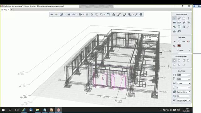Select the floor slab tool in Инструменты

pyautogui.click(x=174, y=23)
